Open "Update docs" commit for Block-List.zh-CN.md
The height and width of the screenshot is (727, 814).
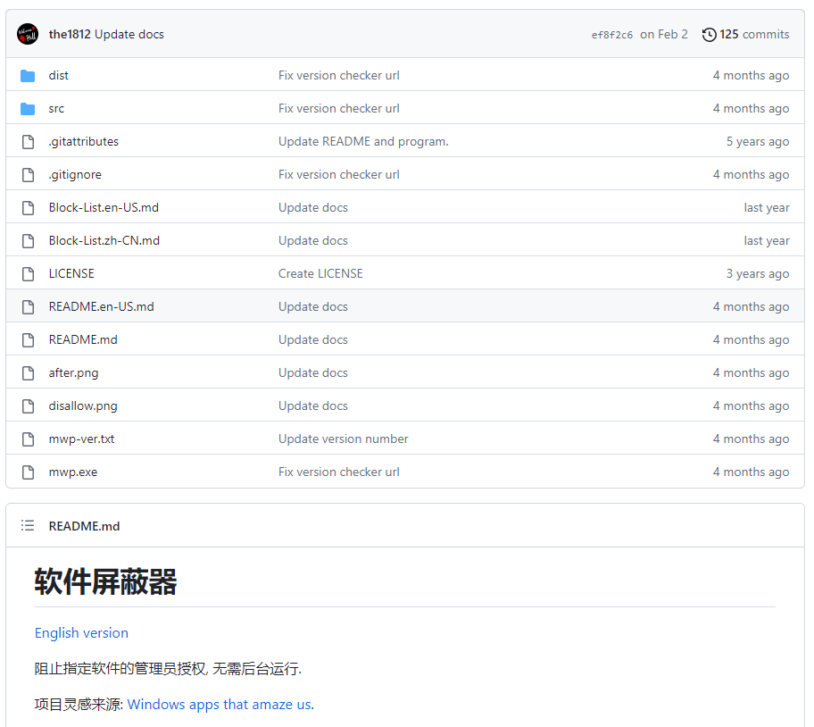tap(313, 241)
